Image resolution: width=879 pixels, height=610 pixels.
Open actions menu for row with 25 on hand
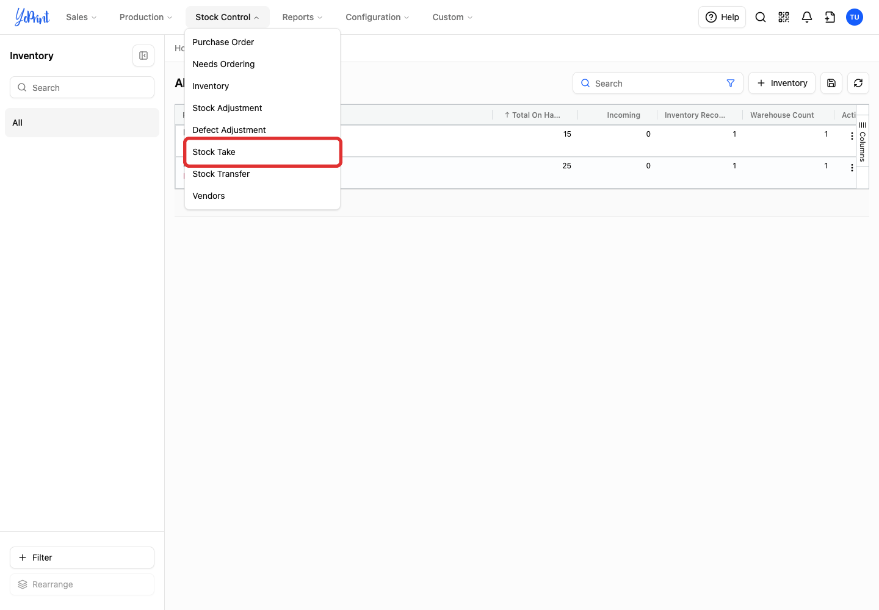[x=852, y=168]
